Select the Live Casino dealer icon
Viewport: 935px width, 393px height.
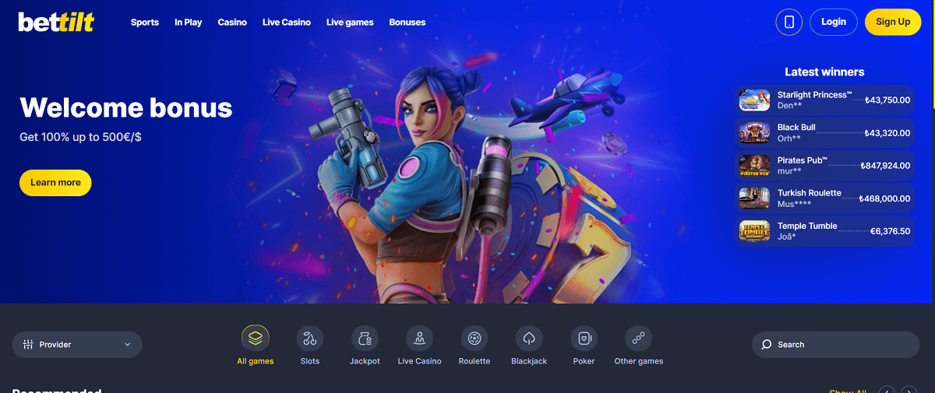(419, 339)
